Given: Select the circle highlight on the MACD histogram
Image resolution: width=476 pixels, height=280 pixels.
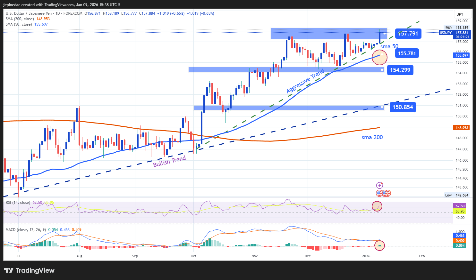Looking at the screenshot, I should [x=379, y=246].
